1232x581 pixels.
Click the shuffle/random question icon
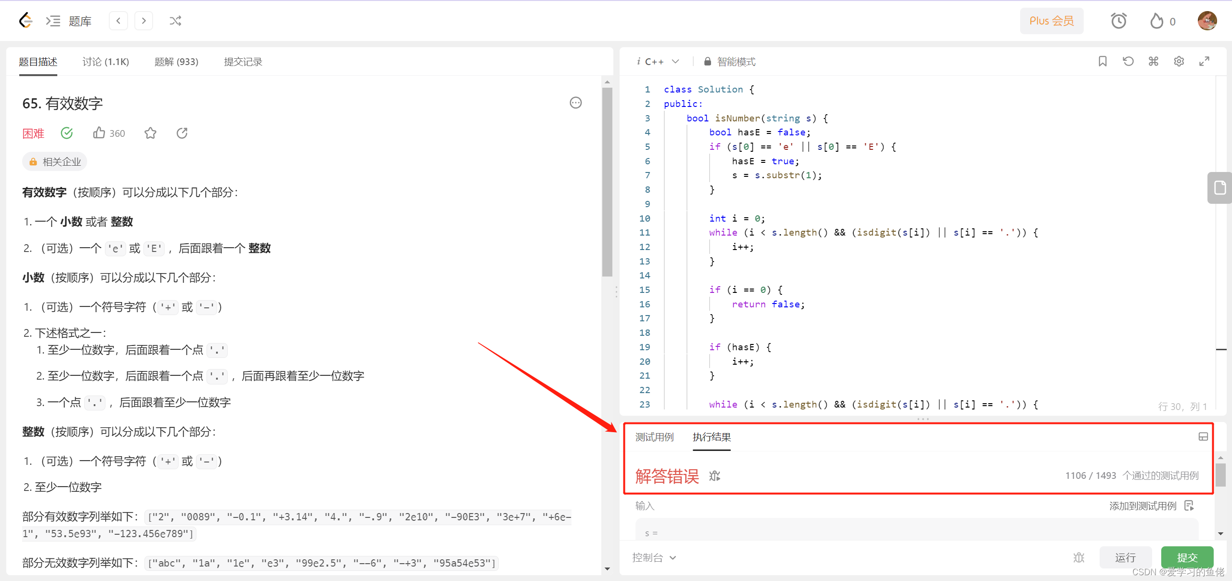[176, 21]
